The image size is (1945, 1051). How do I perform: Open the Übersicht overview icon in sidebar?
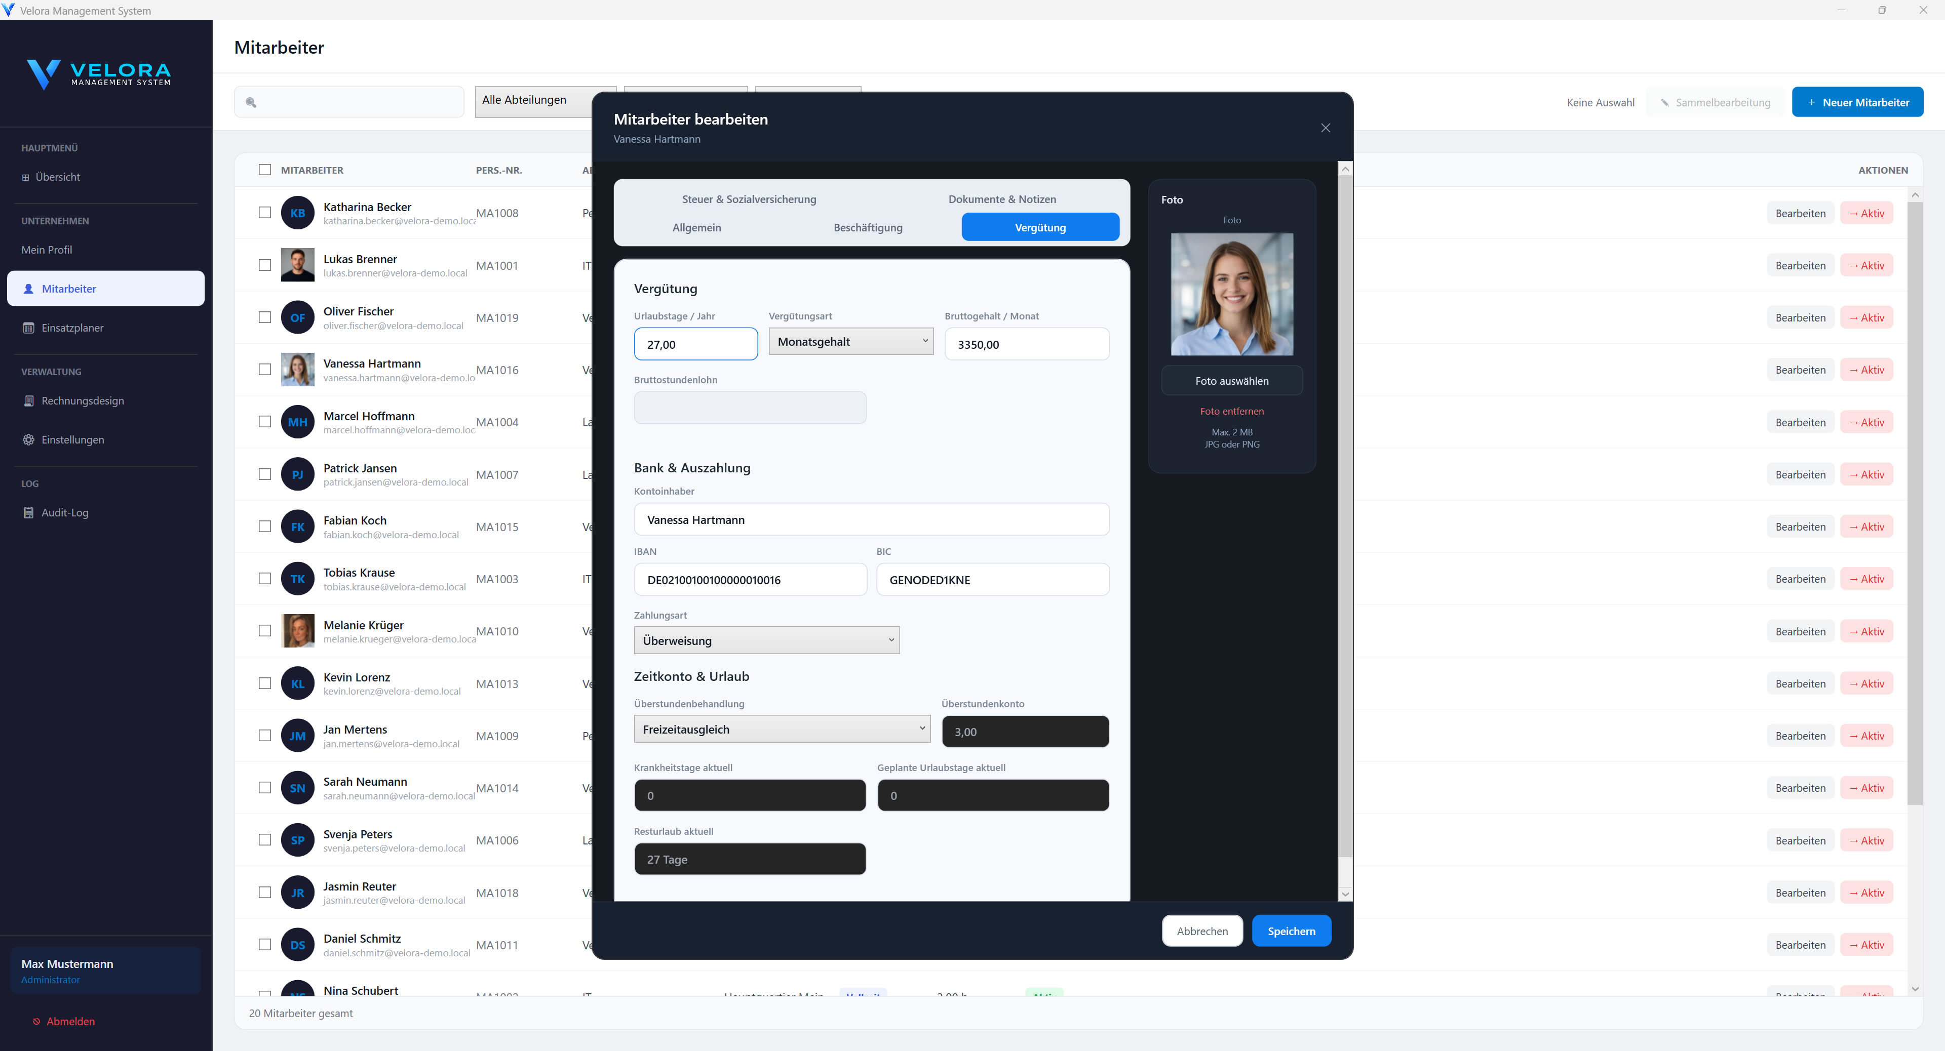tap(27, 177)
